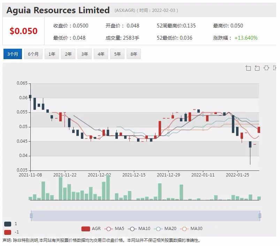Click the 0.045 y-axis label
Image resolution: width=280 pixels, height=246 pixels.
(22, 141)
